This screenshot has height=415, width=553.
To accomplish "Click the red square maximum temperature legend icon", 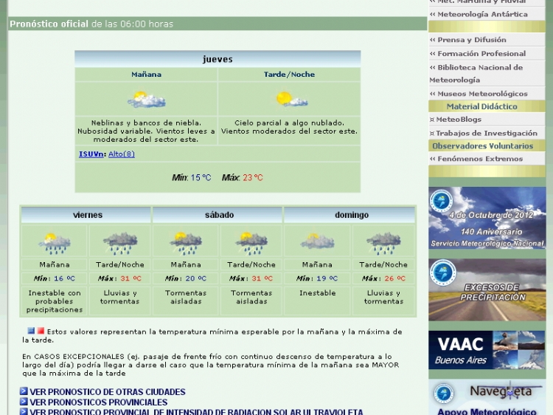I will click(x=41, y=331).
